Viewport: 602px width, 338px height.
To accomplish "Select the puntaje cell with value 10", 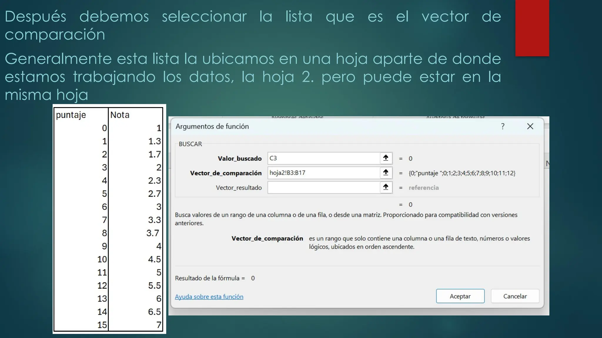I will (x=81, y=259).
